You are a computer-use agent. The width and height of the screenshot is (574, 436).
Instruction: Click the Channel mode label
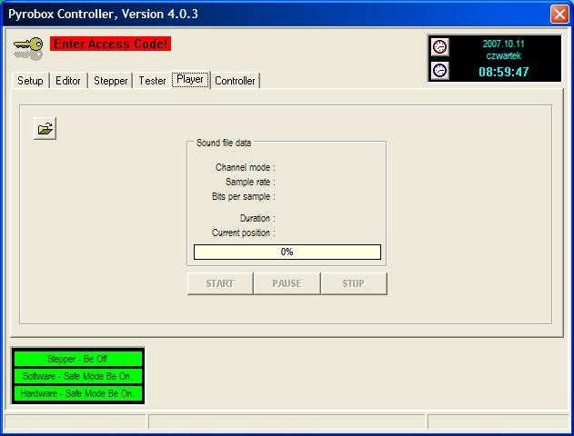[245, 167]
